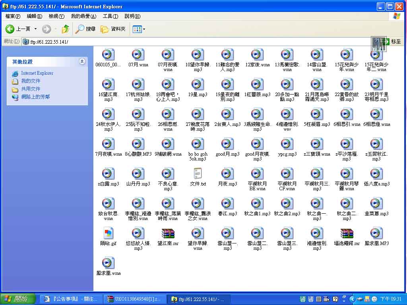The height and width of the screenshot is (305, 407).
Task: Open the 檔案(F) menu
Action: 13,16
